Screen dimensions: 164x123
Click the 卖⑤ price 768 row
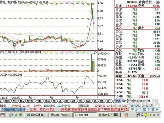click(x=138, y=10)
